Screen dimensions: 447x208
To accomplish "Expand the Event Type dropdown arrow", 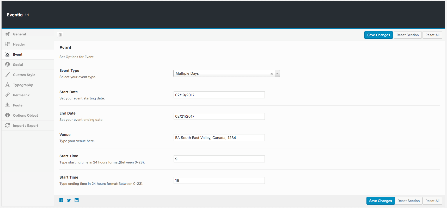I will coord(277,74).
